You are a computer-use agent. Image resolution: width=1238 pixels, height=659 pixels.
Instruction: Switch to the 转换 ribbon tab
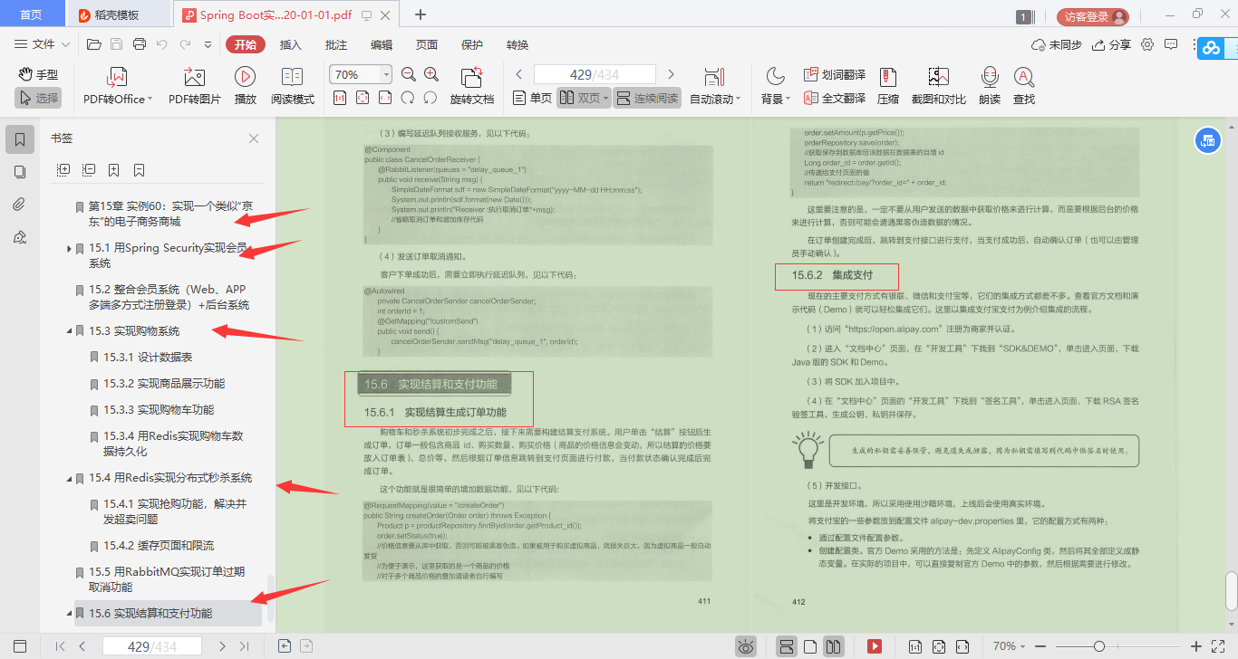[517, 44]
